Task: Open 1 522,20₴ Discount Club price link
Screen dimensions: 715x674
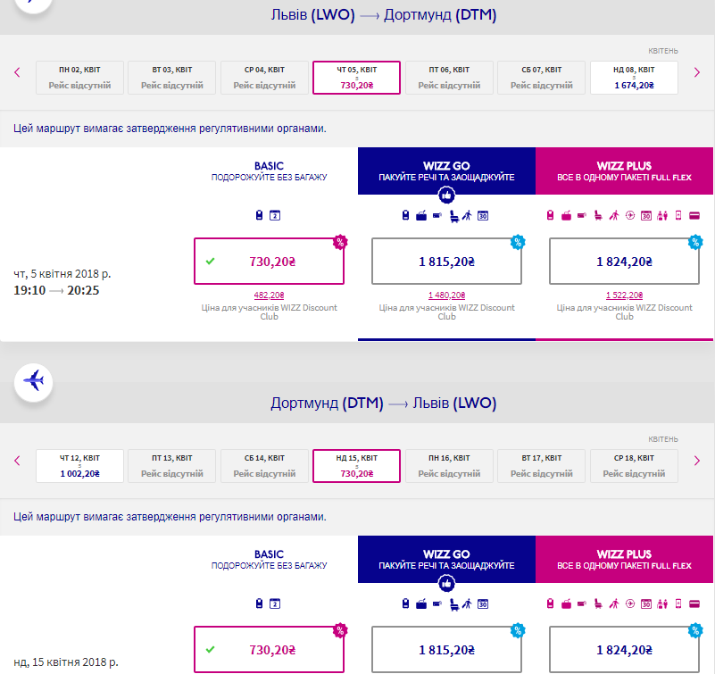Action: 624,295
